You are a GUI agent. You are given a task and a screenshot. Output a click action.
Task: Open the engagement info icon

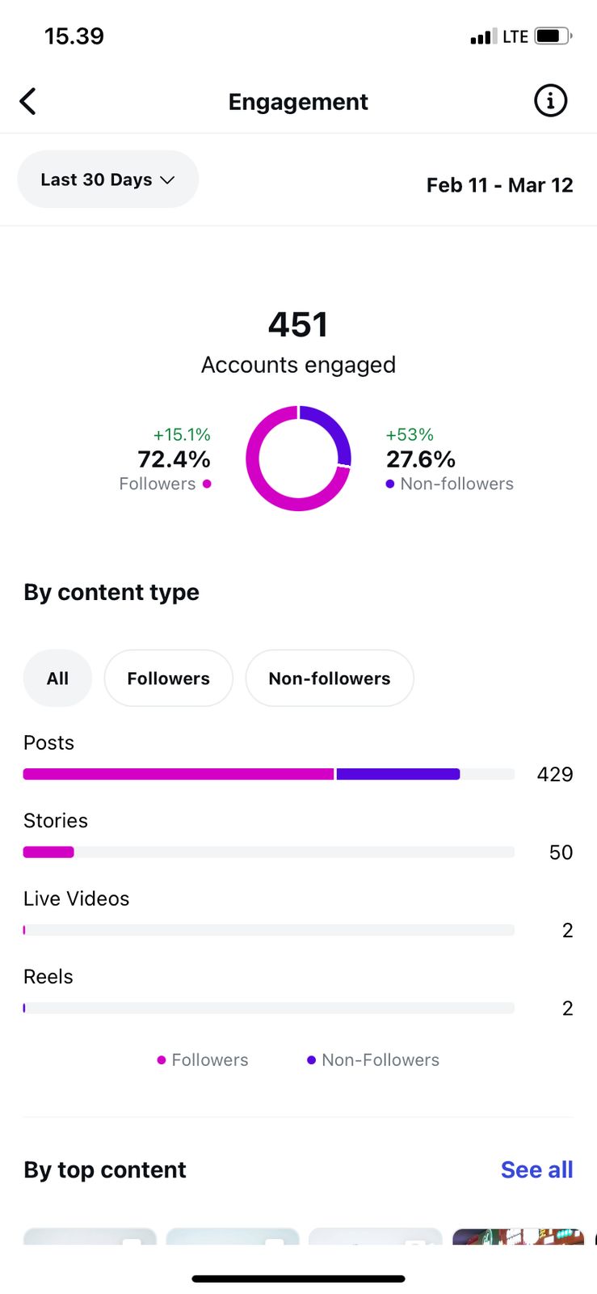(550, 101)
